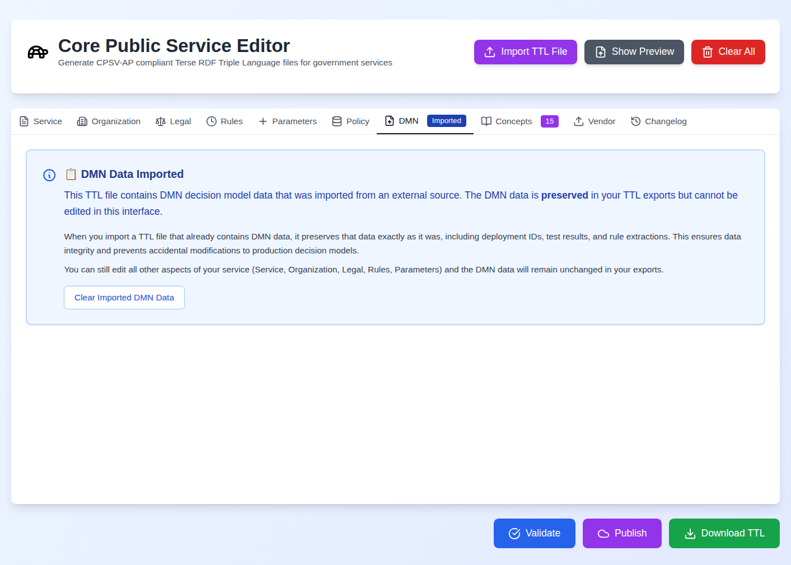Open the Concepts tab
Screen dimensions: 791x565
point(513,121)
